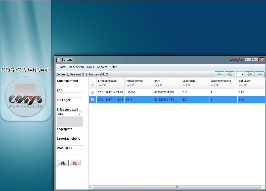
Task: Open the Bearbeiten menu
Action: pos(76,67)
